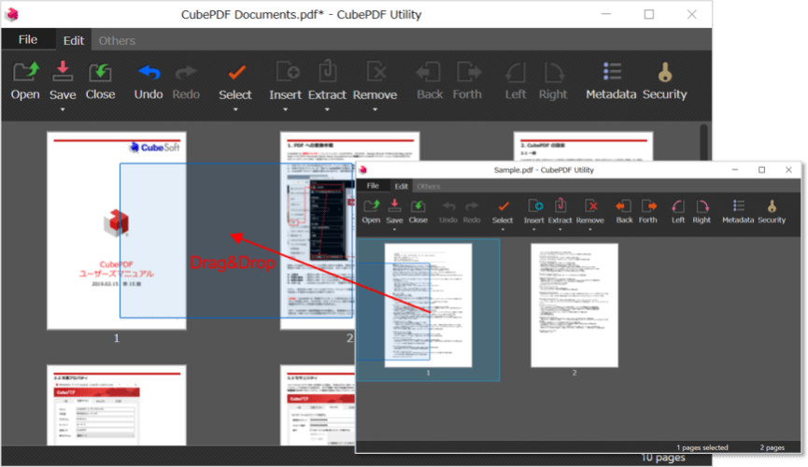Select the second-row left page thumbnail, Documents window
The width and height of the screenshot is (808, 467).
click(117, 405)
